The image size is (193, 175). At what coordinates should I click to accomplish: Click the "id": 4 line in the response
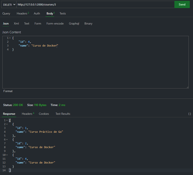point(22,159)
